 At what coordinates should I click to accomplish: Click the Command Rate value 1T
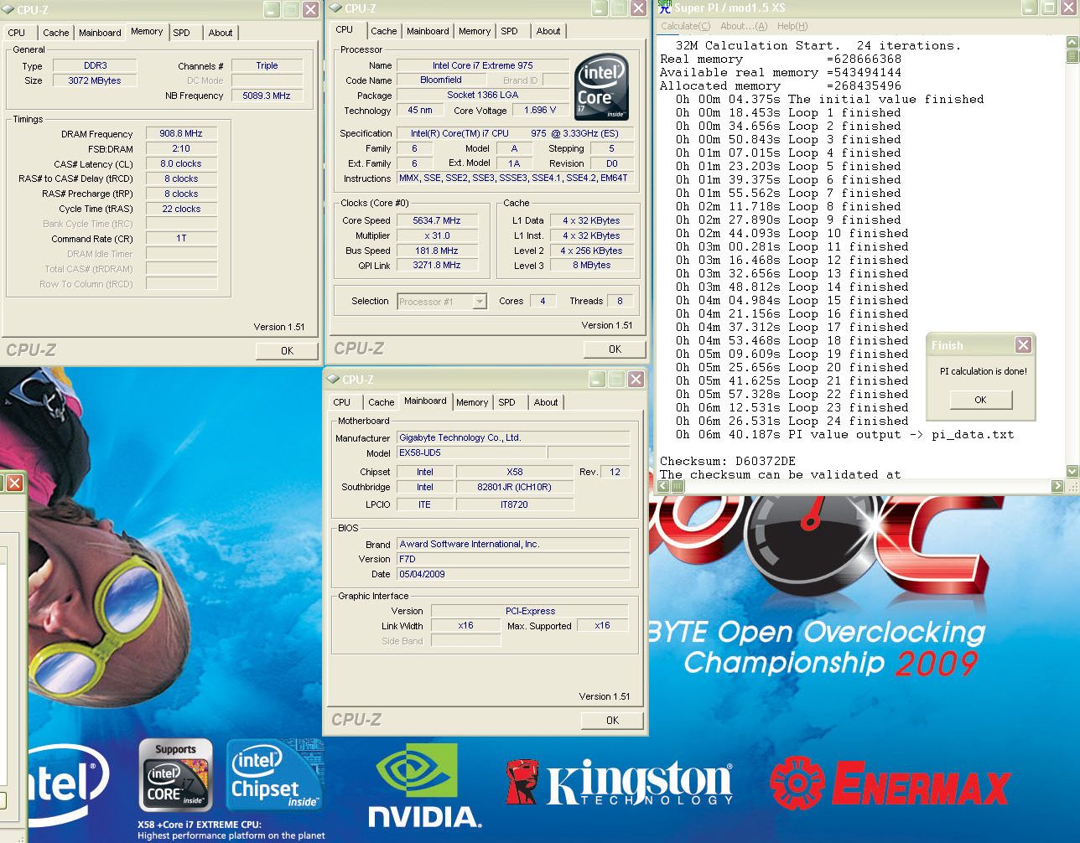click(x=181, y=238)
